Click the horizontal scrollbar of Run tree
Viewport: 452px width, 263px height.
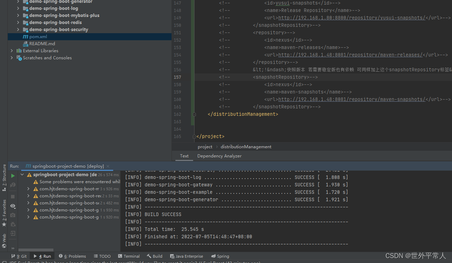click(36, 250)
